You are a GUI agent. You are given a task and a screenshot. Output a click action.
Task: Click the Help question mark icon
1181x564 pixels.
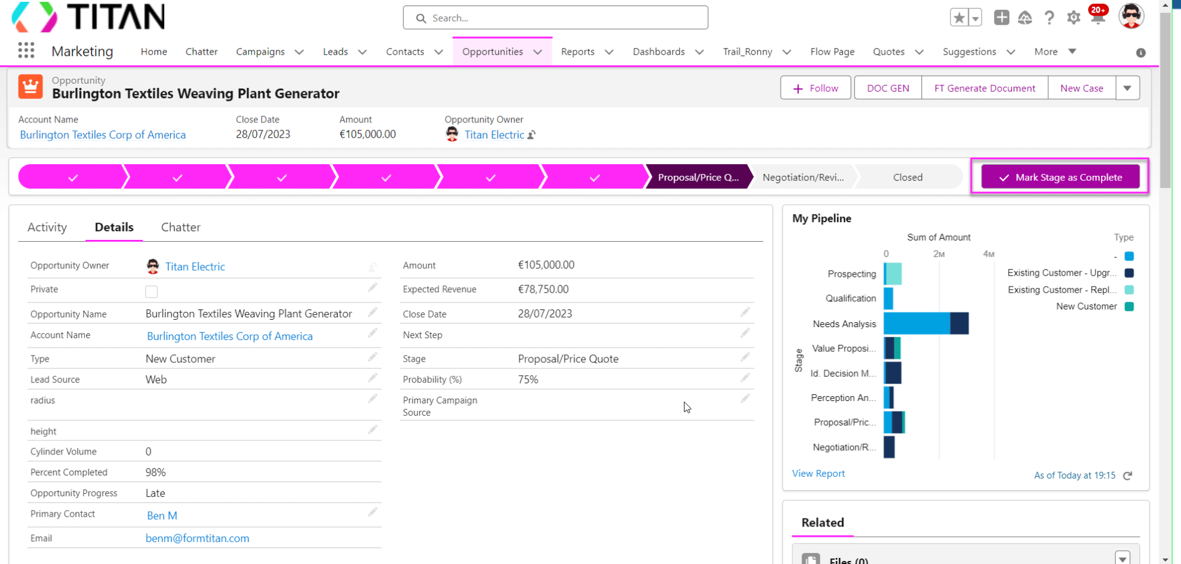tap(1049, 18)
